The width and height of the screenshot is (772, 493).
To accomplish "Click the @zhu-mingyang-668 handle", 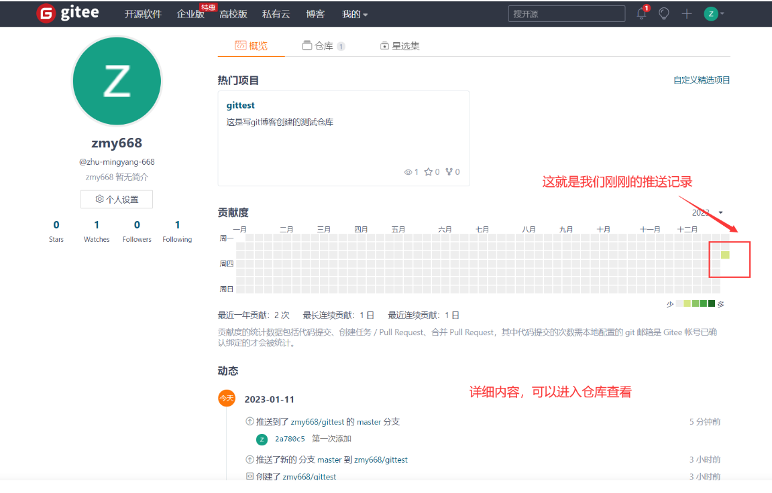I will point(117,161).
